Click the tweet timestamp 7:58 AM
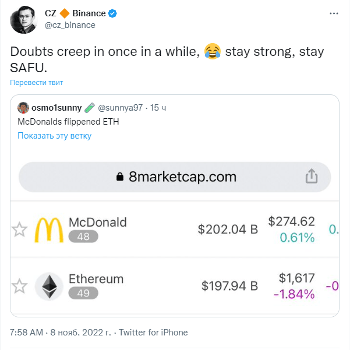Screen dimensions: 350x350 tap(27, 333)
